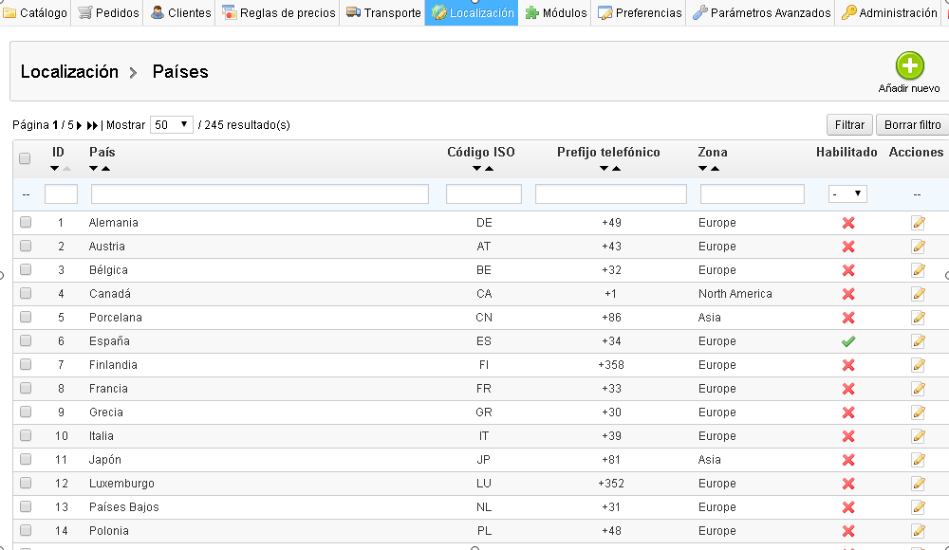
Task: Click the Borrar filtro button
Action: pos(912,125)
